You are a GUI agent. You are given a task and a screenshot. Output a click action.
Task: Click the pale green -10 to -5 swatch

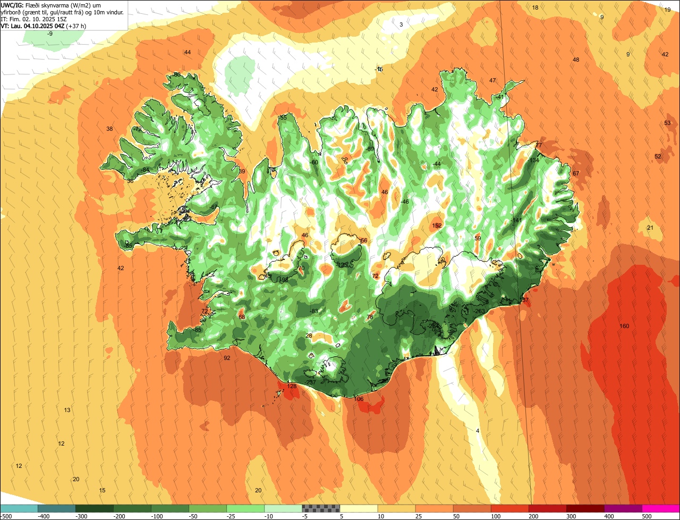tap(283, 508)
